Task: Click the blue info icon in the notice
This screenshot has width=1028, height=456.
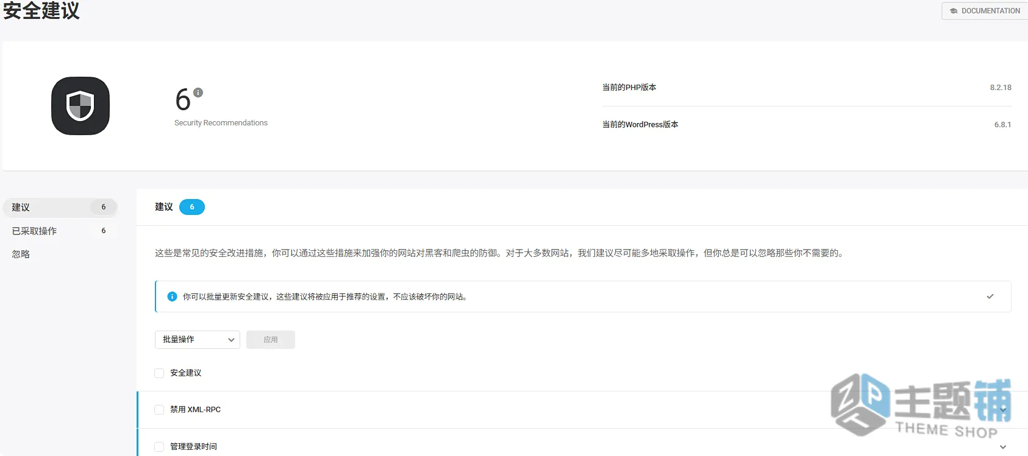Action: tap(172, 296)
